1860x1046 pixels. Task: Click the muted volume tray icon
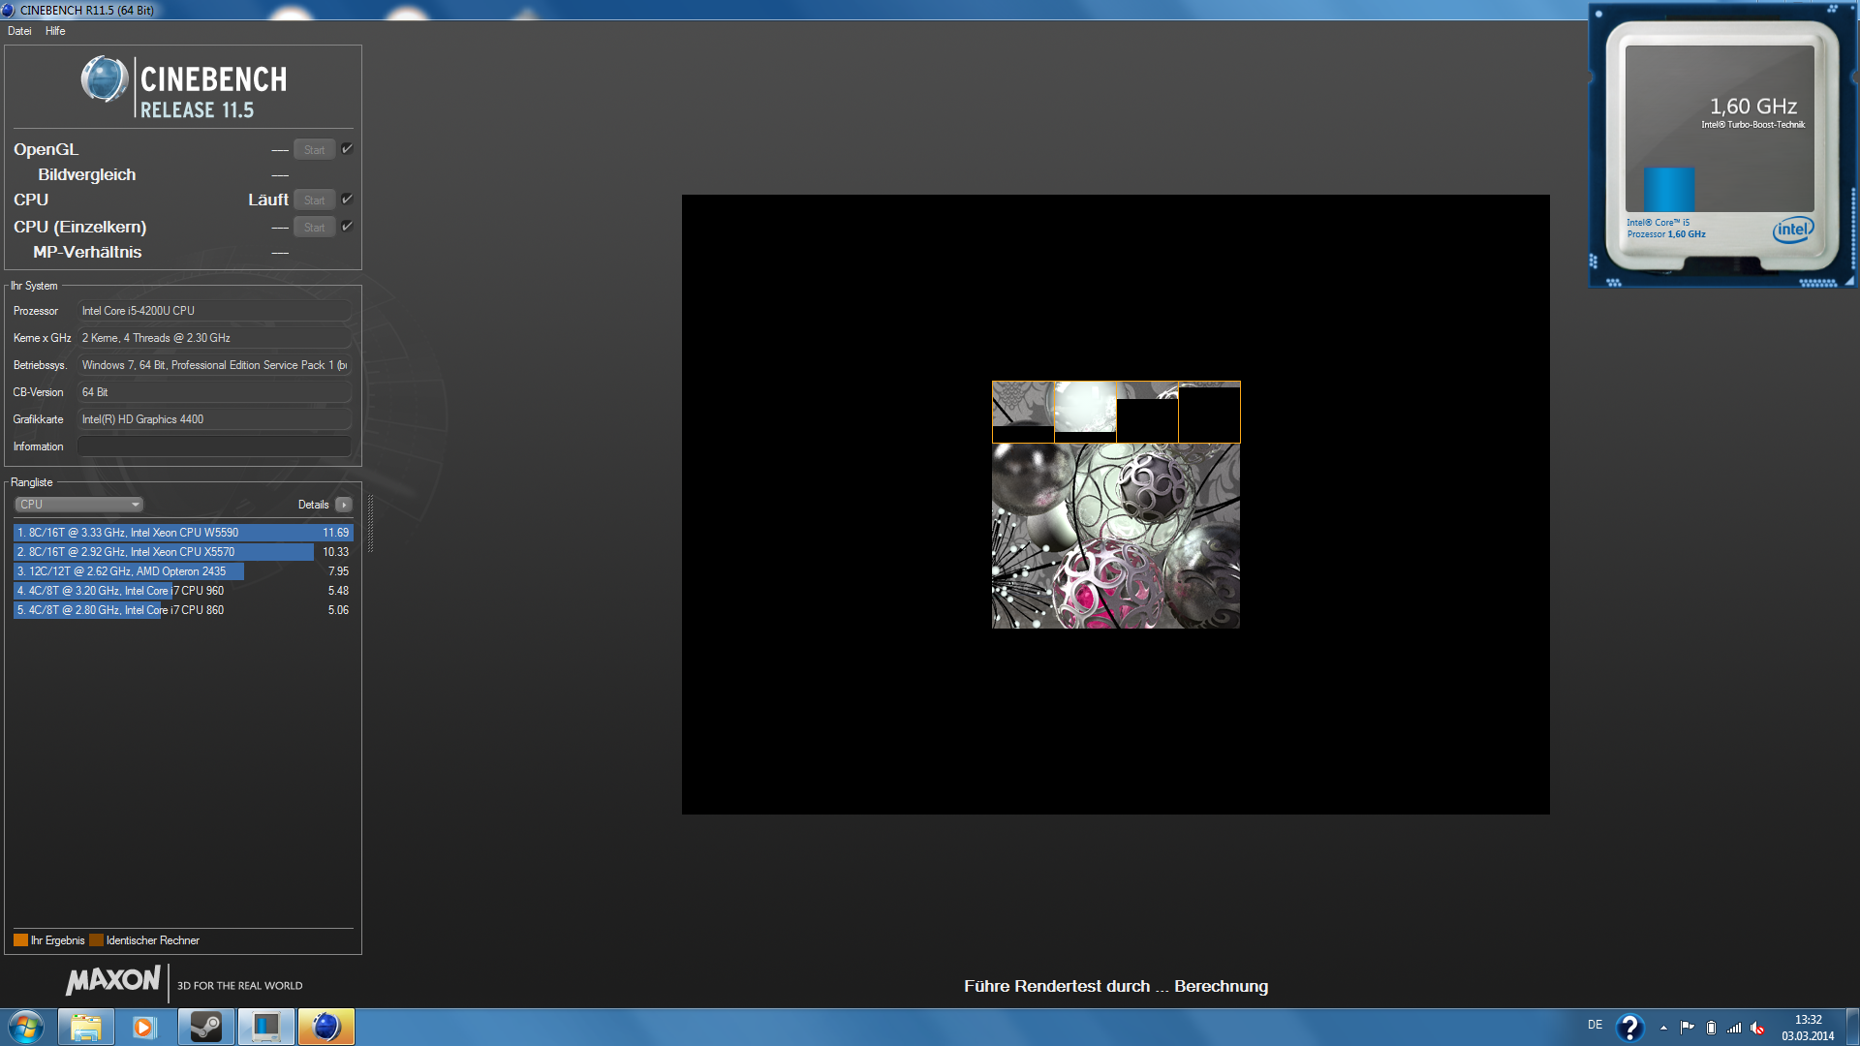click(x=1757, y=1028)
